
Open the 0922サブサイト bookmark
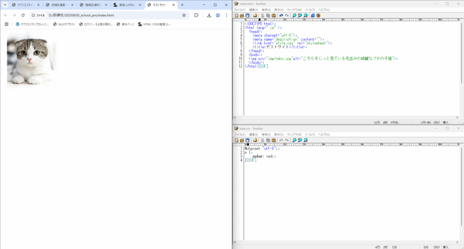[x=64, y=24]
